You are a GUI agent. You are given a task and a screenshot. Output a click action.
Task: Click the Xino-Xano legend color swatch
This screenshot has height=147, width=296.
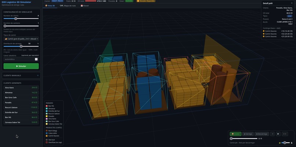pos(47,119)
